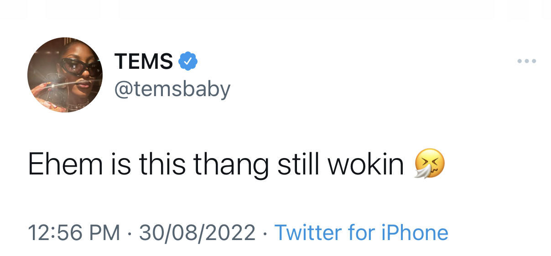Click the 'PM' in the timestamp

tap(107, 233)
